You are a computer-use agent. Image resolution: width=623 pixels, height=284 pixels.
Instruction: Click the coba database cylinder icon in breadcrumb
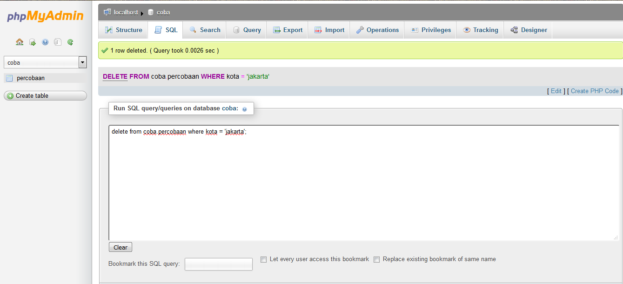point(150,12)
